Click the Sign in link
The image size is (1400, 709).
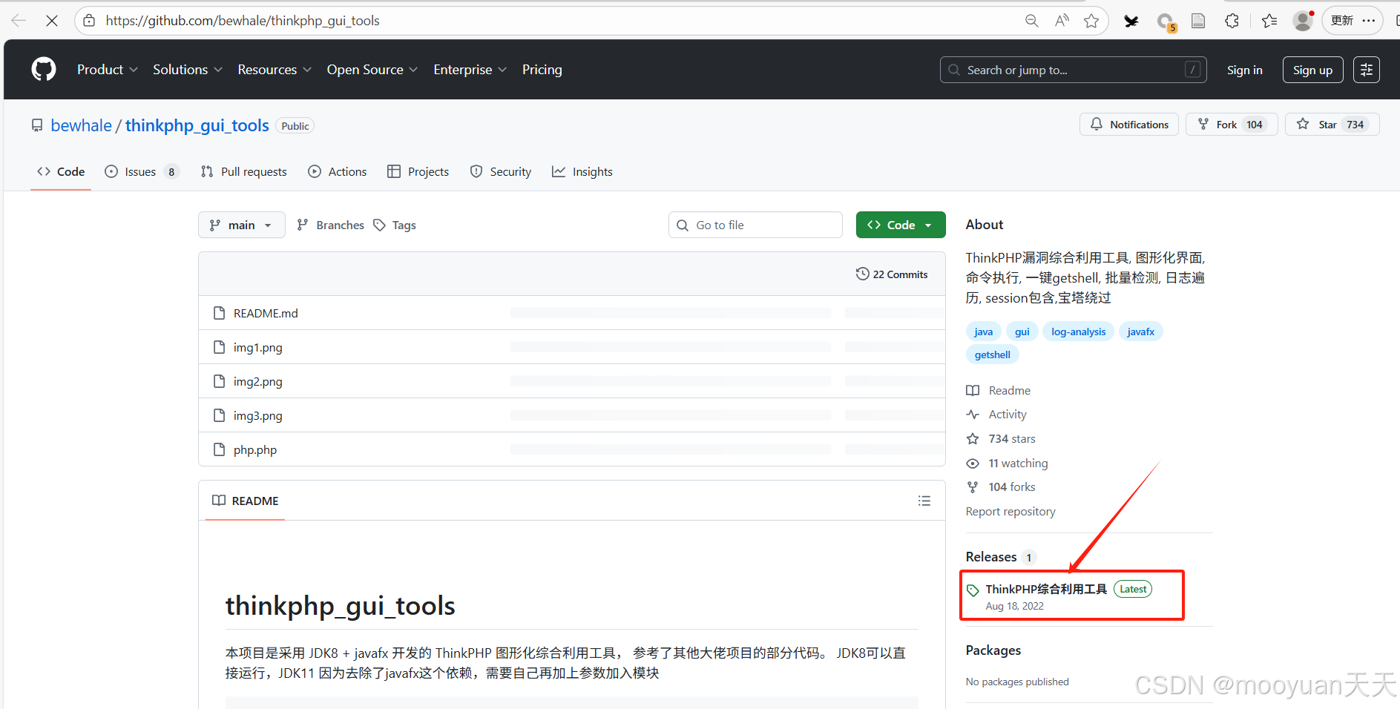pyautogui.click(x=1244, y=70)
